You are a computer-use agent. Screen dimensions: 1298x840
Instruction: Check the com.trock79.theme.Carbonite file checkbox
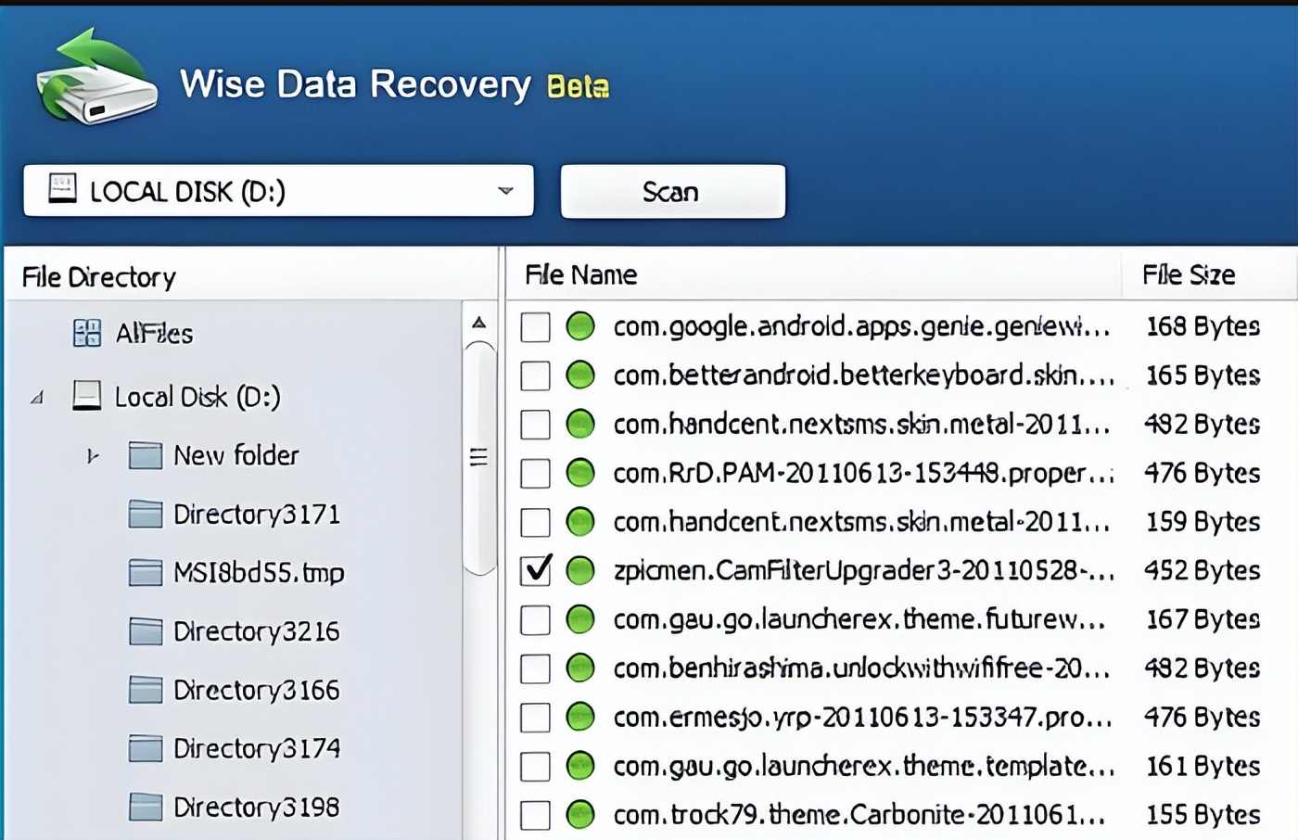[x=535, y=815]
